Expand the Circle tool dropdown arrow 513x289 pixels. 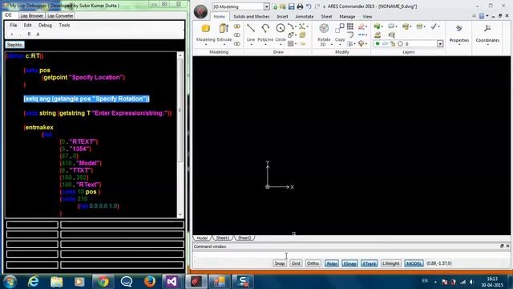pyautogui.click(x=281, y=45)
